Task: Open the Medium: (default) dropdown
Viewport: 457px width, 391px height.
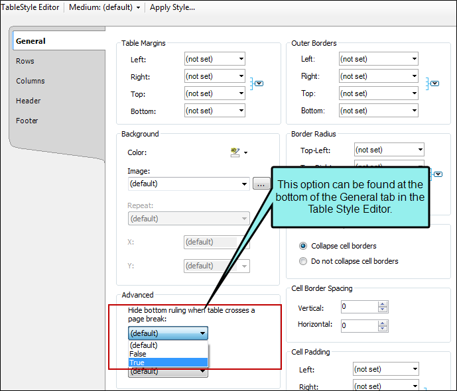Action: click(x=104, y=7)
